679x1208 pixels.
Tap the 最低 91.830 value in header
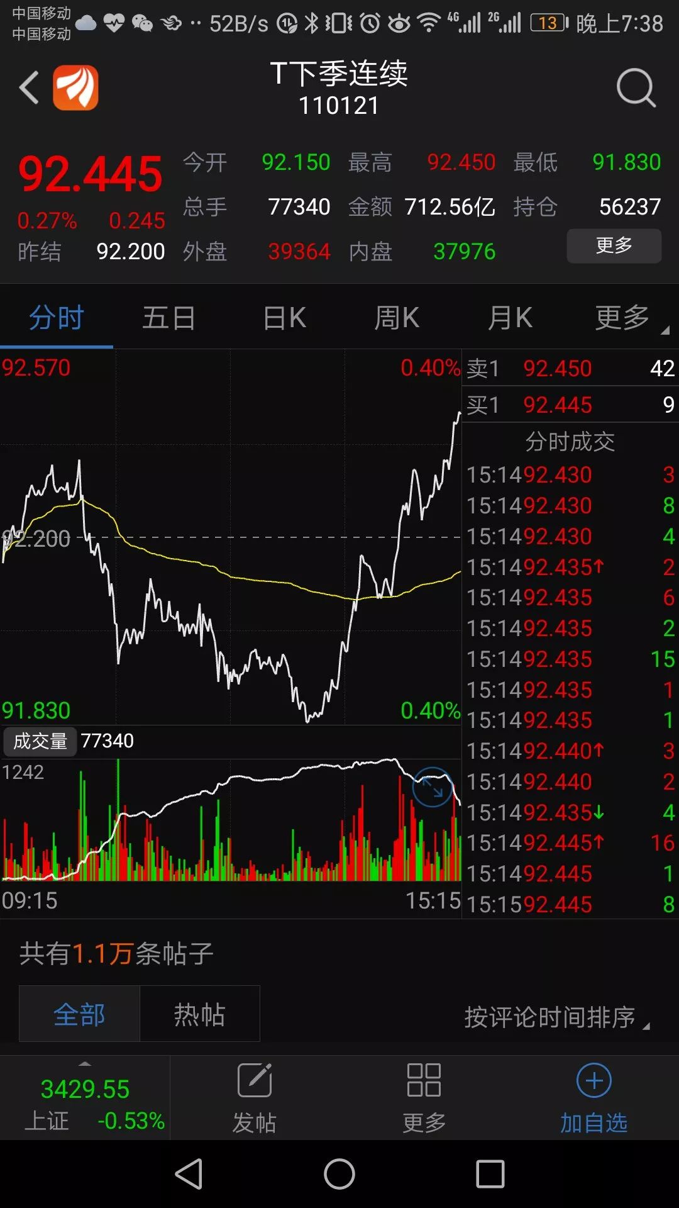coord(627,162)
